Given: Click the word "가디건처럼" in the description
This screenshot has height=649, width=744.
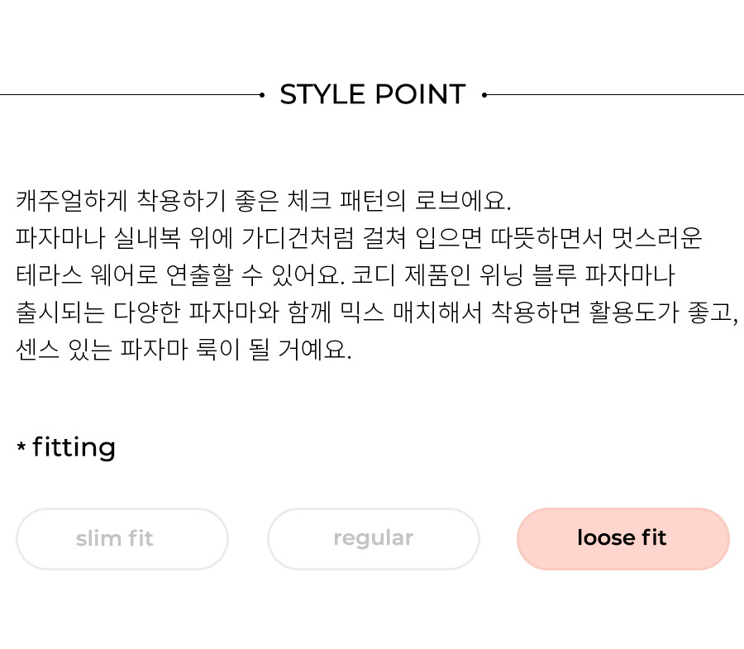Looking at the screenshot, I should [298, 237].
